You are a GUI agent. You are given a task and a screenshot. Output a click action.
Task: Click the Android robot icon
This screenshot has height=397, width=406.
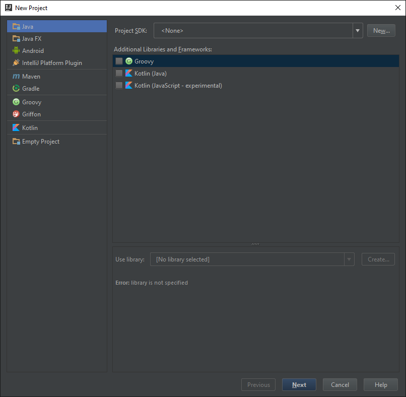[16, 50]
